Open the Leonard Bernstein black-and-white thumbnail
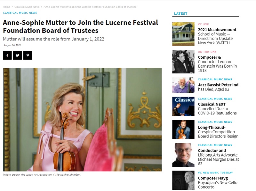This screenshot has height=191, width=256. coord(183,62)
